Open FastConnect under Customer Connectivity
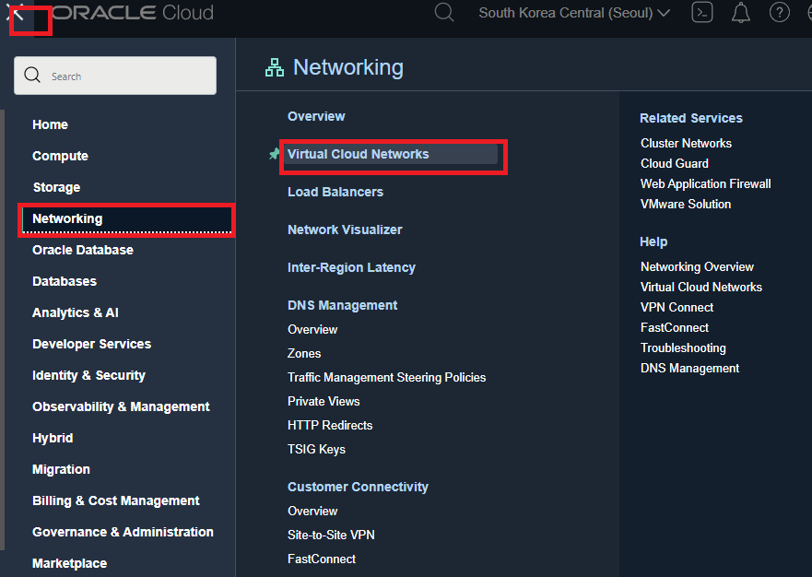The width and height of the screenshot is (812, 577). [x=321, y=559]
